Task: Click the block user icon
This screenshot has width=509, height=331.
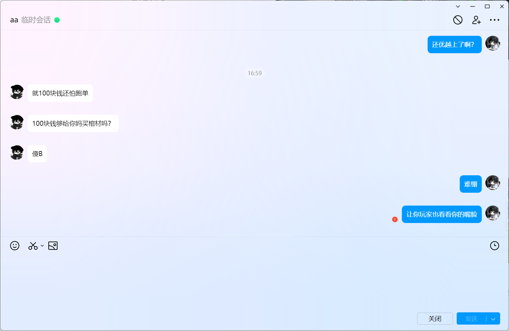Action: click(x=458, y=20)
